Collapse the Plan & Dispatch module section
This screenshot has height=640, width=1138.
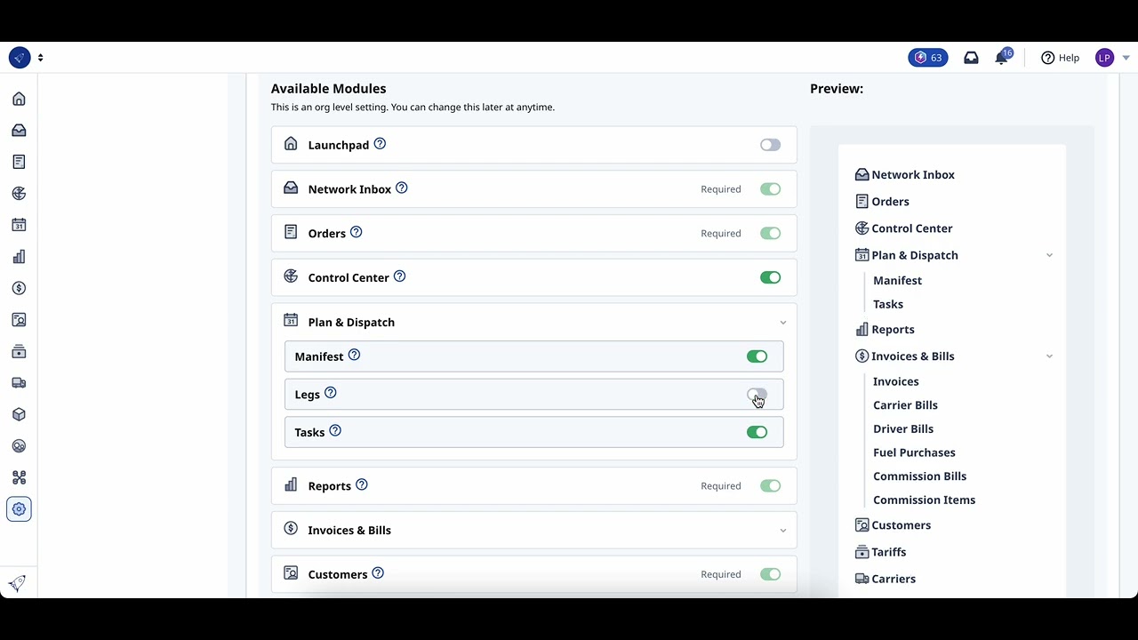point(782,323)
